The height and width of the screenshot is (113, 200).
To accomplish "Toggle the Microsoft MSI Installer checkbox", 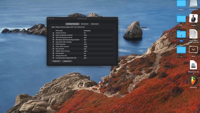I will click(x=53, y=42).
